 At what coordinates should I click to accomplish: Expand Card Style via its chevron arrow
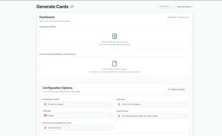(x=184, y=104)
